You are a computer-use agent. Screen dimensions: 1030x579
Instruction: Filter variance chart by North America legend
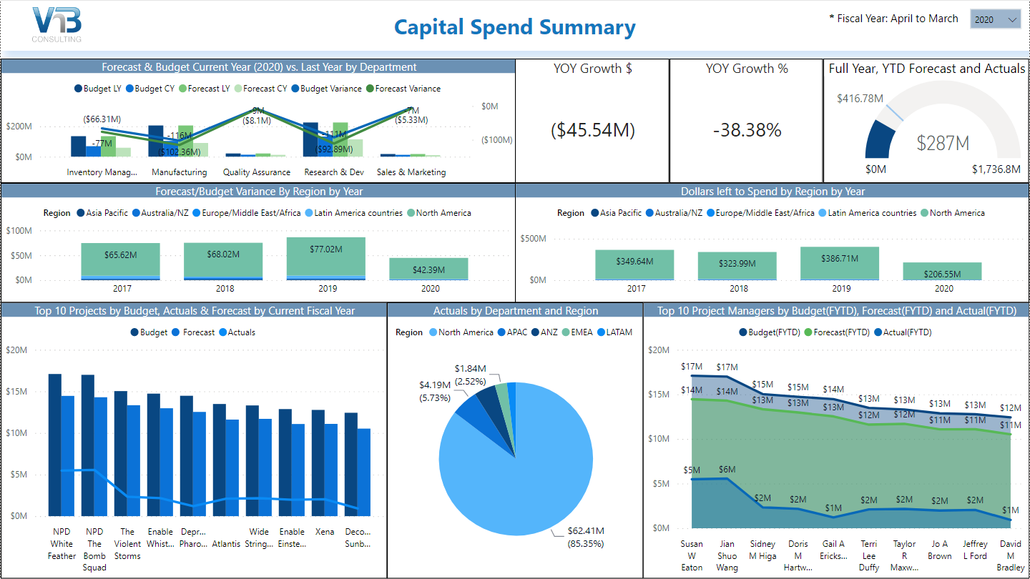(439, 213)
